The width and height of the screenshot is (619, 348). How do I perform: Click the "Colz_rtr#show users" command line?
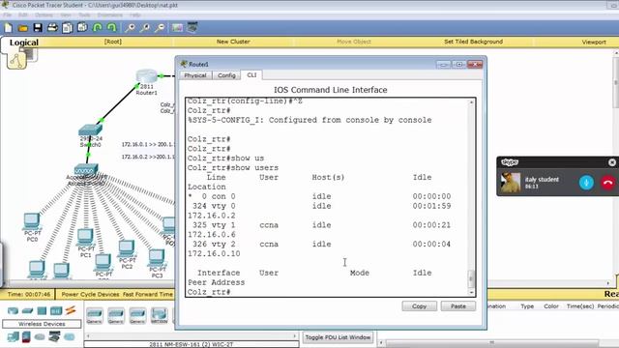233,167
